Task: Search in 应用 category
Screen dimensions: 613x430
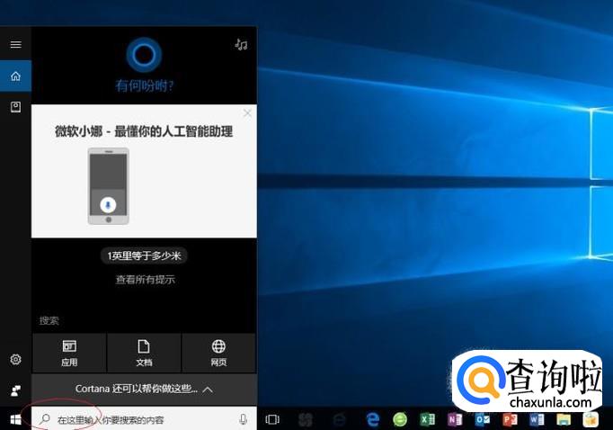Action: tap(69, 354)
